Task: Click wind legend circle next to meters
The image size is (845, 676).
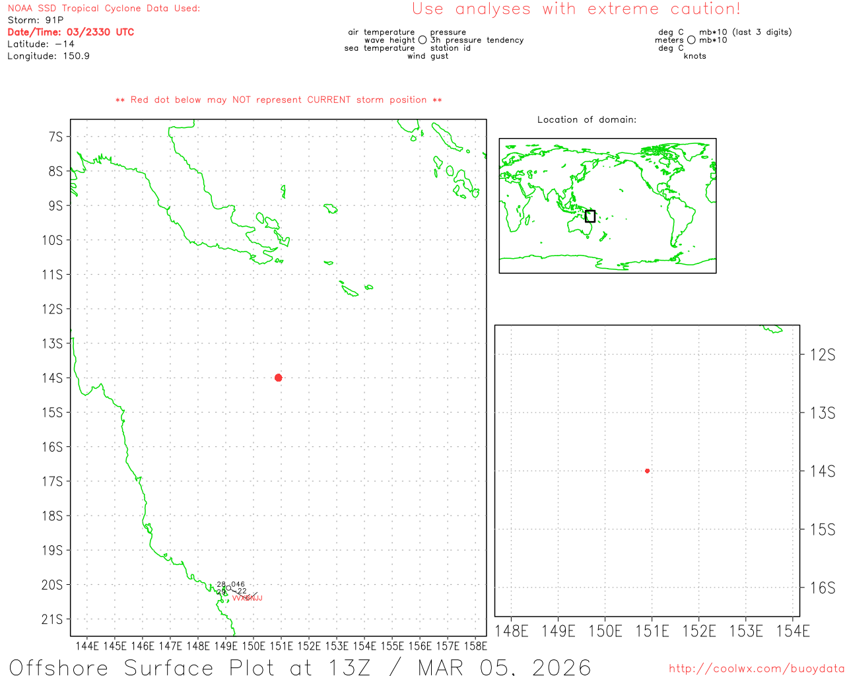Action: tap(691, 40)
